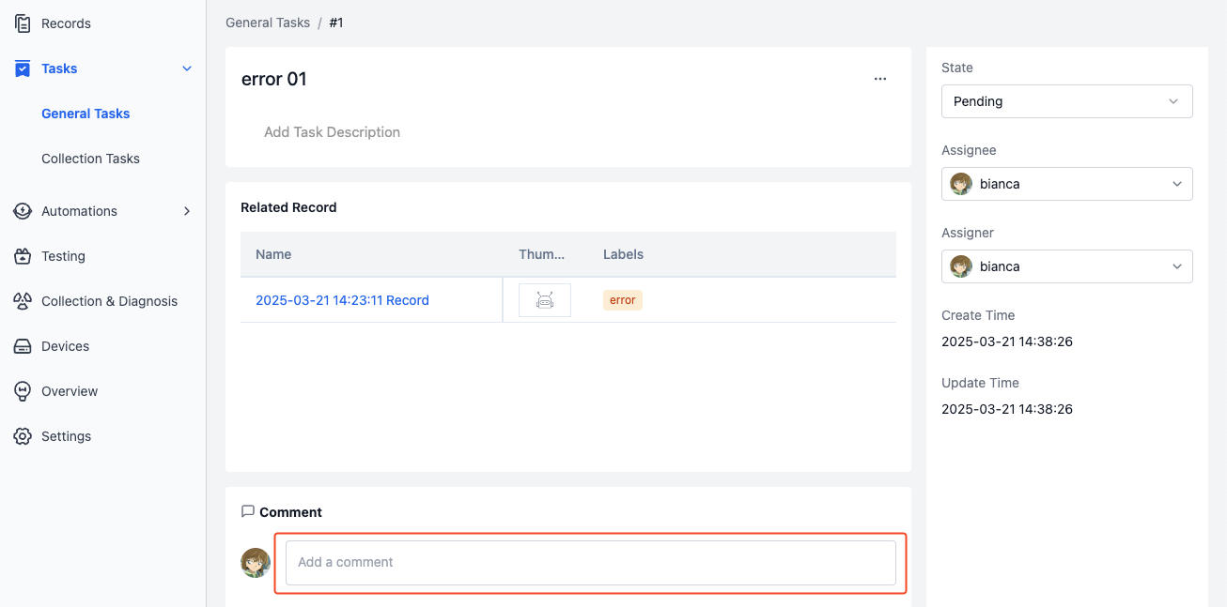Go to General Tasks breadcrumb
1227x607 pixels.
point(268,23)
